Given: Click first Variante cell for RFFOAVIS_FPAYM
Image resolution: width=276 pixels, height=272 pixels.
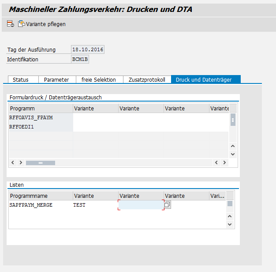Looking at the screenshot, I should (x=95, y=117).
